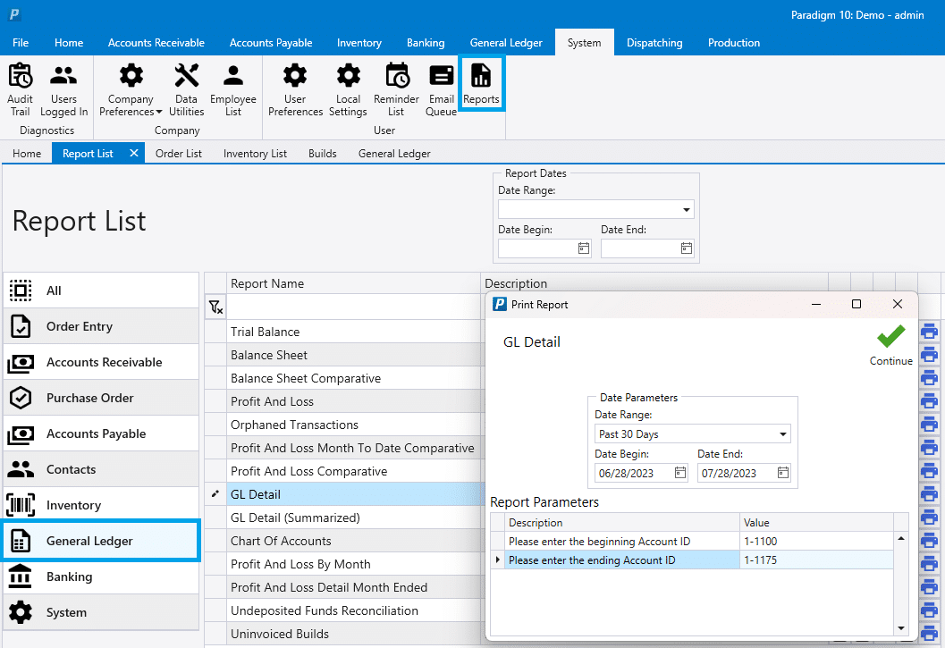Open the Accounts Receivable ribbon tab

pos(156,43)
